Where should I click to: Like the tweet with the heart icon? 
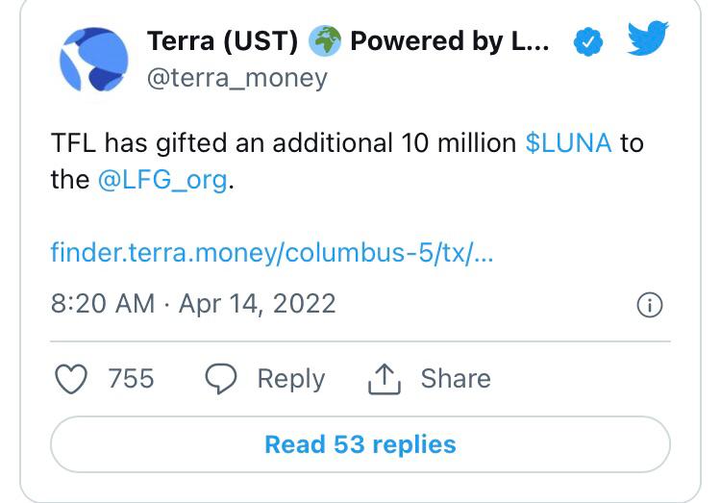tap(71, 378)
